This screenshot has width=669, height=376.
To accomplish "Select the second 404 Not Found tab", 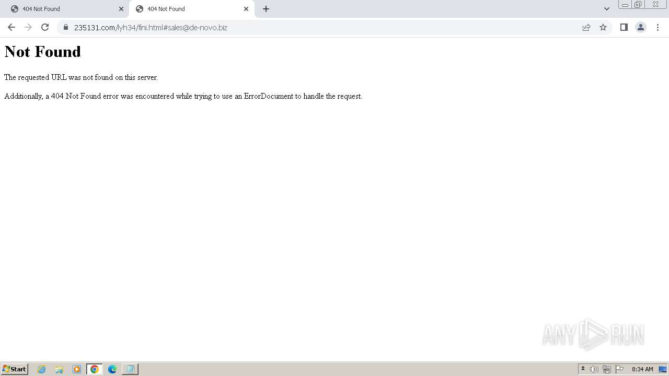I will (191, 9).
